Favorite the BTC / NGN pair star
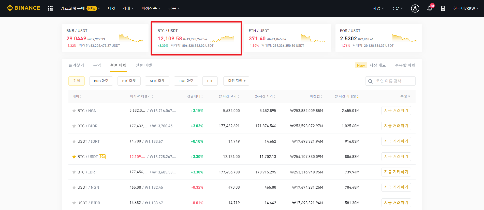This screenshot has height=210, width=484. click(x=74, y=111)
